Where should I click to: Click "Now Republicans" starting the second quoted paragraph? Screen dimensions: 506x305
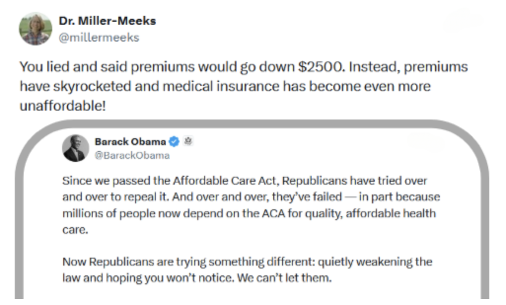pyautogui.click(x=108, y=262)
